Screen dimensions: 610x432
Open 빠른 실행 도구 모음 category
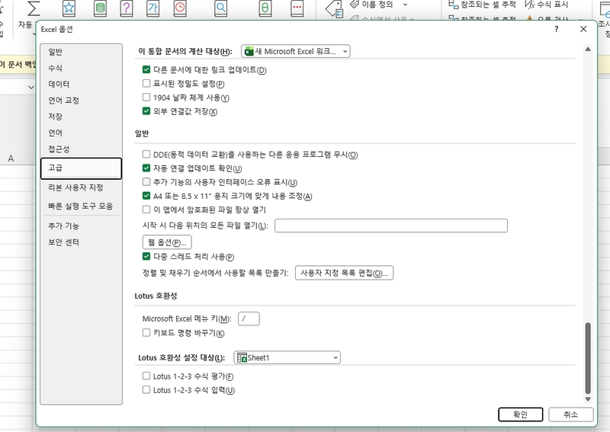(x=81, y=206)
